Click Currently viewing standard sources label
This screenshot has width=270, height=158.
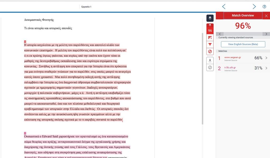click(236, 37)
